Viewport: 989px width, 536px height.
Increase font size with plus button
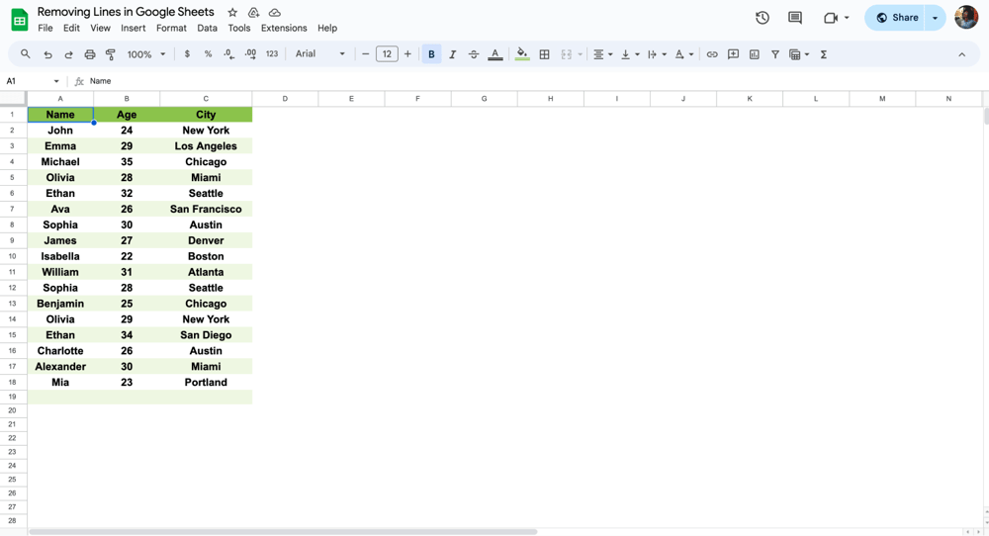pyautogui.click(x=407, y=54)
